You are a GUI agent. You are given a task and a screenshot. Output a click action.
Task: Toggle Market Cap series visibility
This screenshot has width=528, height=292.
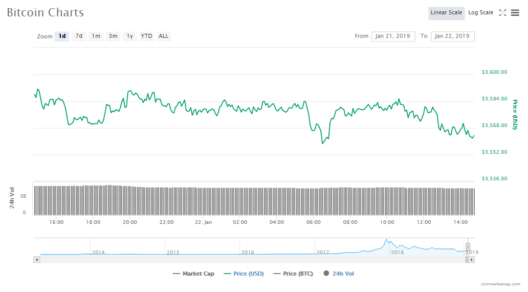click(x=193, y=274)
